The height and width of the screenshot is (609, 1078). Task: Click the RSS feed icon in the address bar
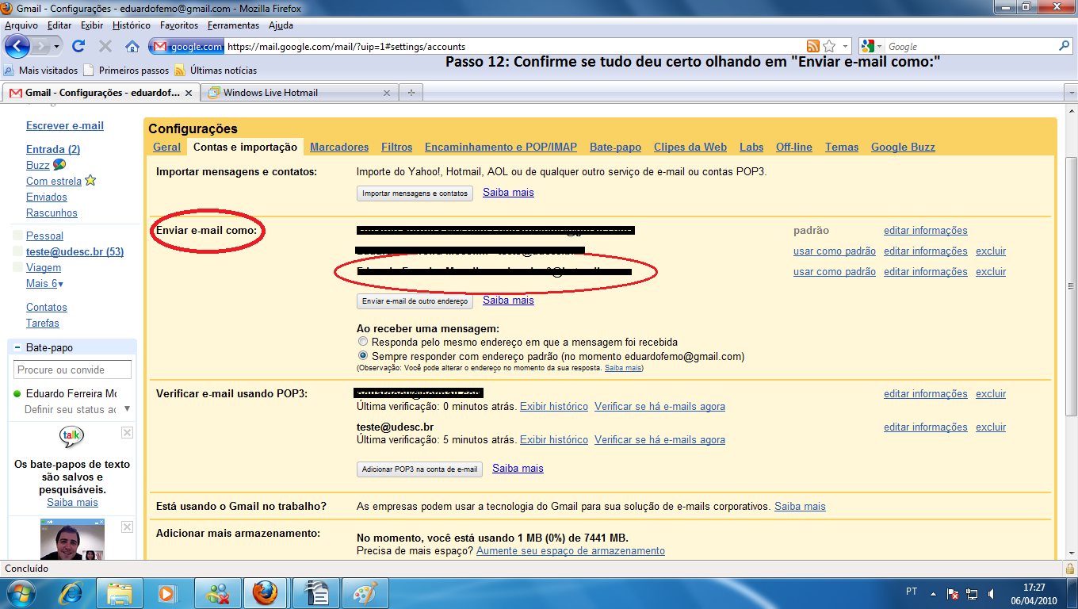click(813, 46)
